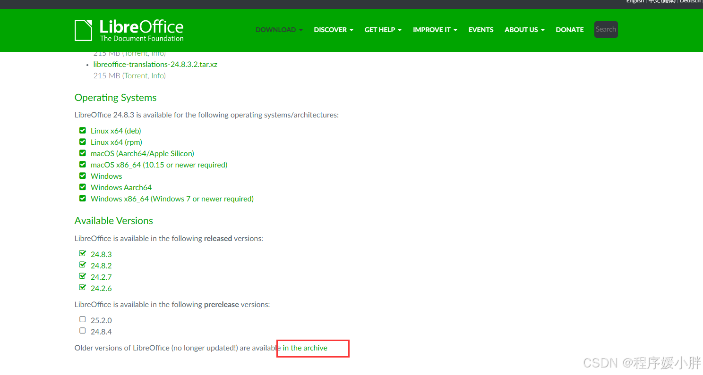This screenshot has width=703, height=375.
Task: Open the 24.8.3 version link
Action: [x=101, y=254]
